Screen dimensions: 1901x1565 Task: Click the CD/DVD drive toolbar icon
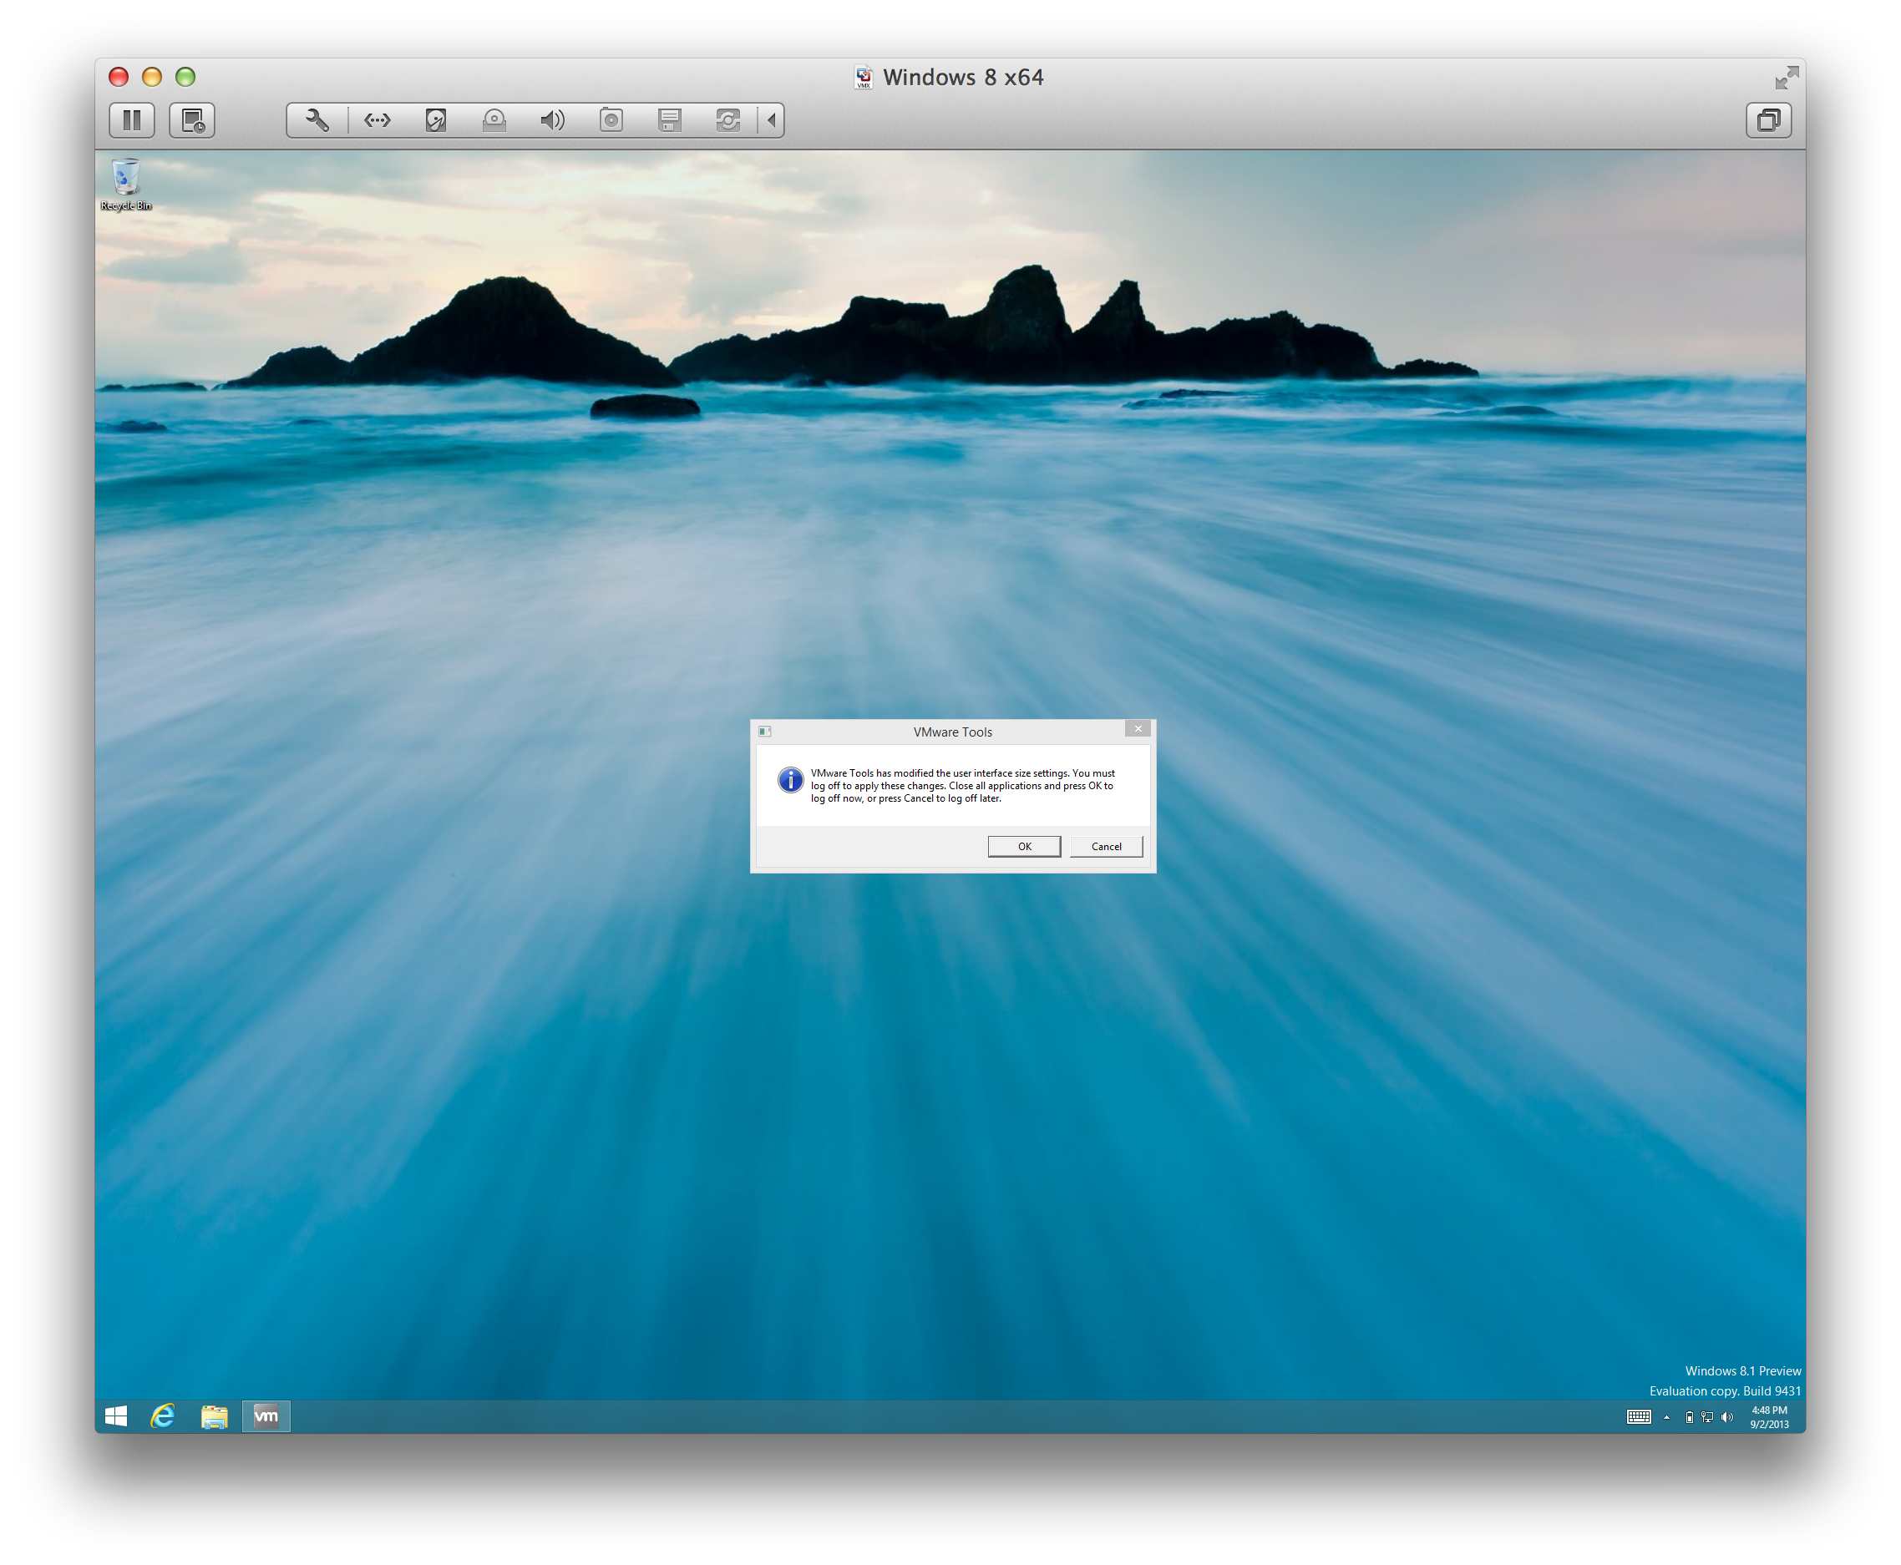pos(494,120)
